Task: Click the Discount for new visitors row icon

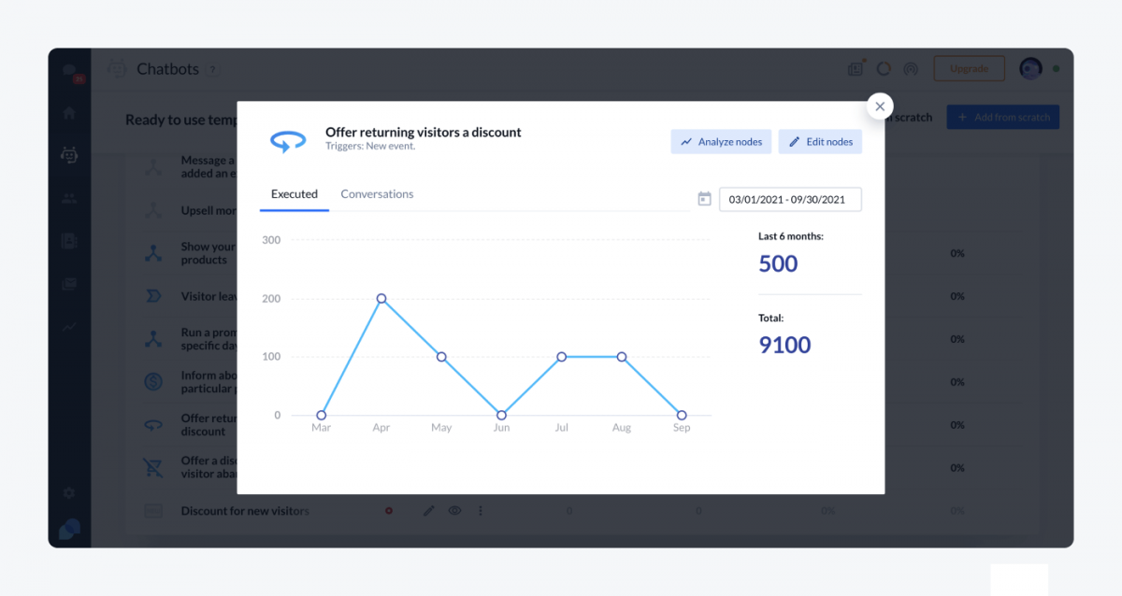Action: click(x=153, y=511)
